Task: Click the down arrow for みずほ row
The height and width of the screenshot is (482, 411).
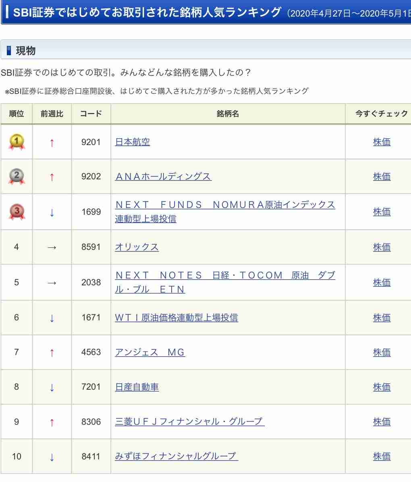Action: tap(52, 457)
